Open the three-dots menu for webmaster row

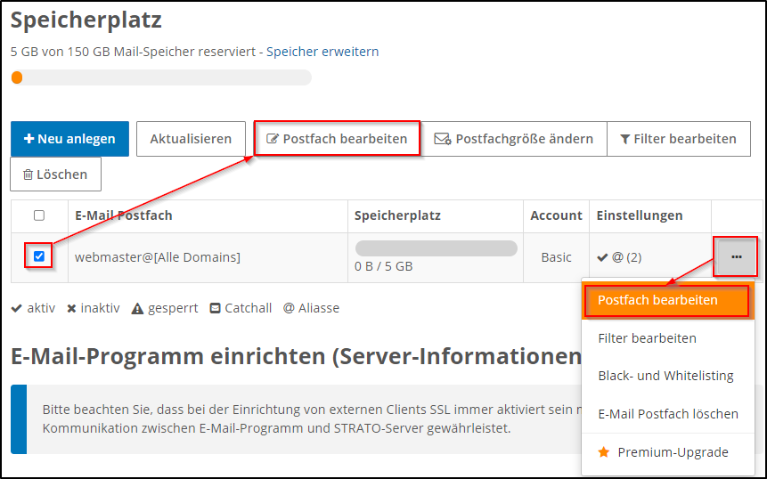[x=736, y=256]
